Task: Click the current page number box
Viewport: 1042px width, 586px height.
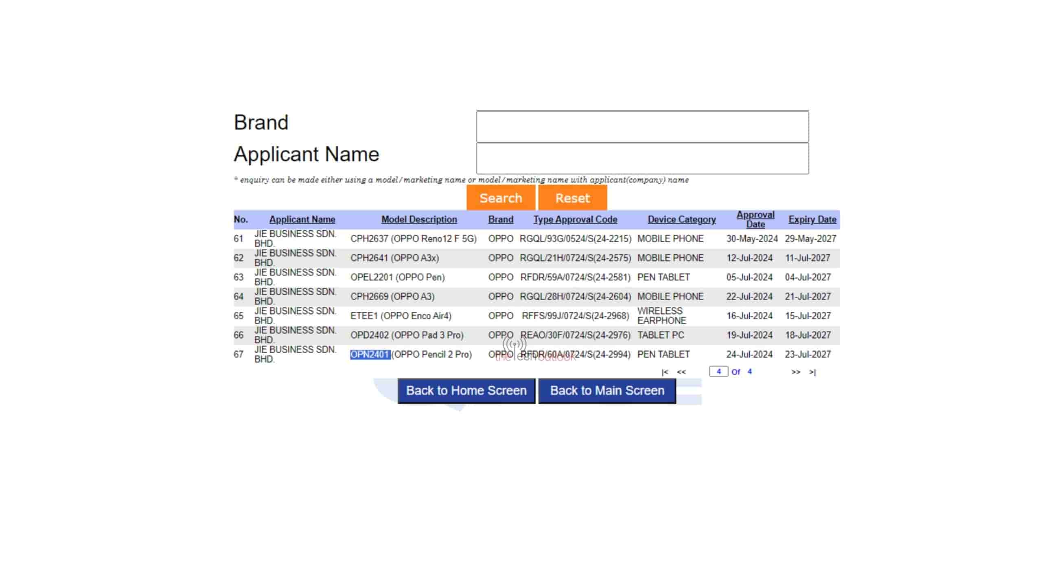Action: click(718, 372)
